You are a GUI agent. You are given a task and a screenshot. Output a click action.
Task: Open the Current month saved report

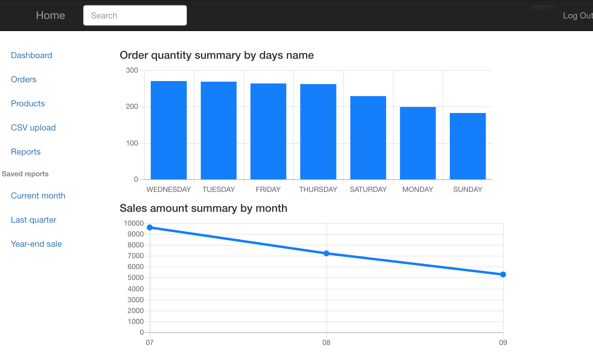tap(38, 196)
